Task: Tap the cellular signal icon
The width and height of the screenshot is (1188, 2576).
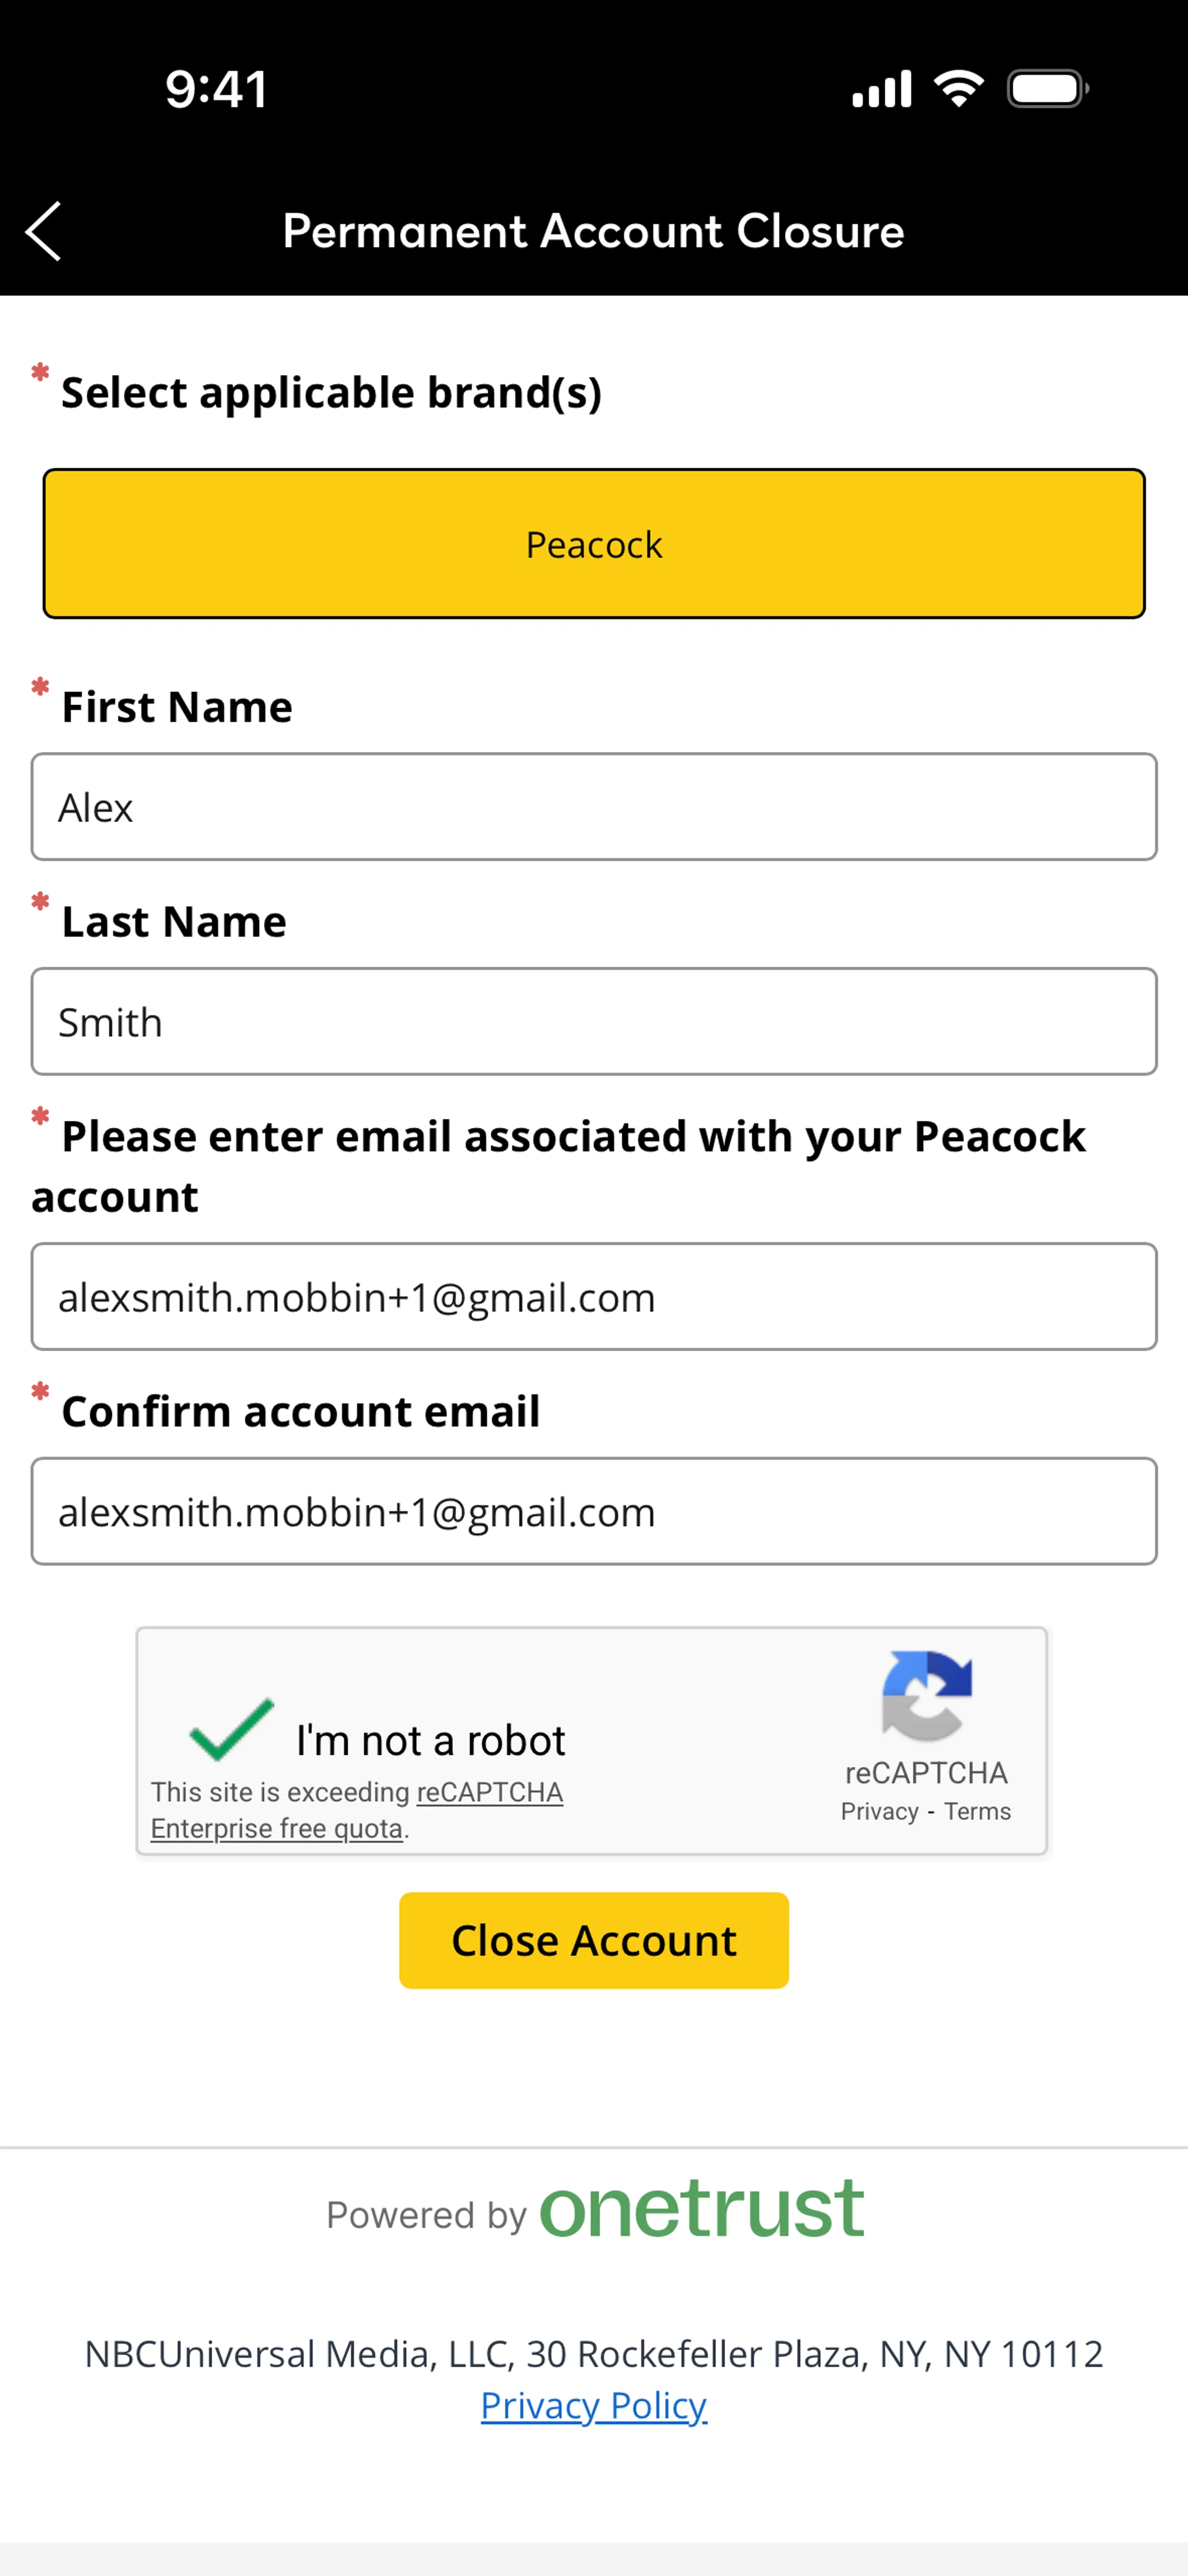Action: tap(881, 89)
